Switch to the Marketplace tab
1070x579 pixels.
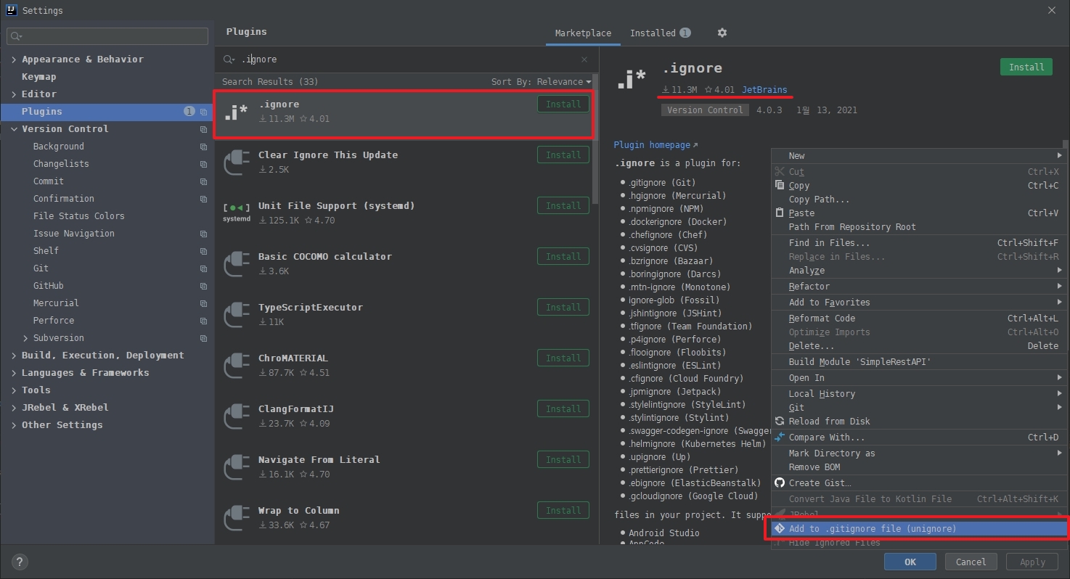(583, 33)
